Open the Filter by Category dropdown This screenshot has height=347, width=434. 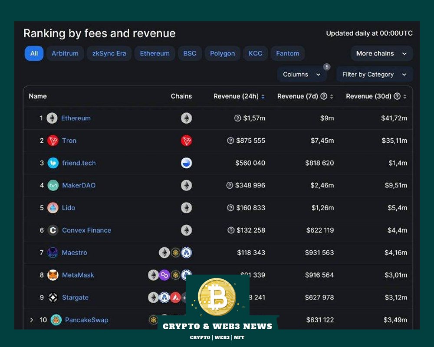click(x=375, y=75)
